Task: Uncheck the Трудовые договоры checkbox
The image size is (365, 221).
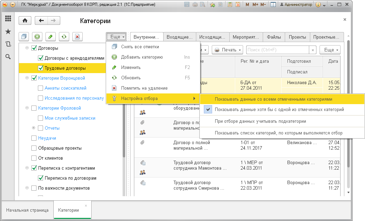Action: 41,68
